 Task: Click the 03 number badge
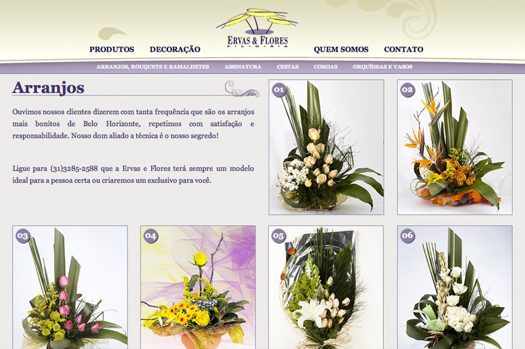coord(23,236)
